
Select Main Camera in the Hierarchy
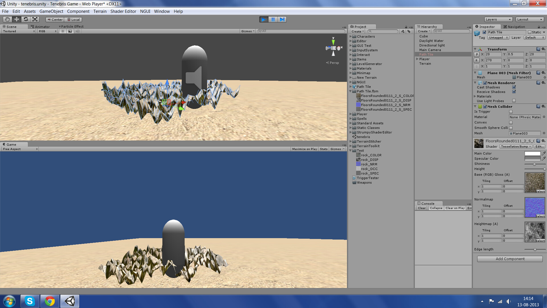430,50
